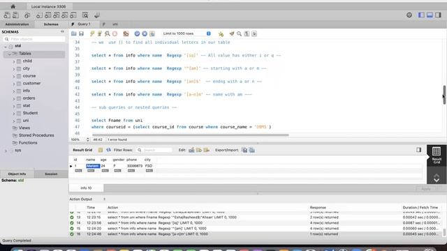
Task: Search table data toolbar icon
Action: click(x=85, y=15)
